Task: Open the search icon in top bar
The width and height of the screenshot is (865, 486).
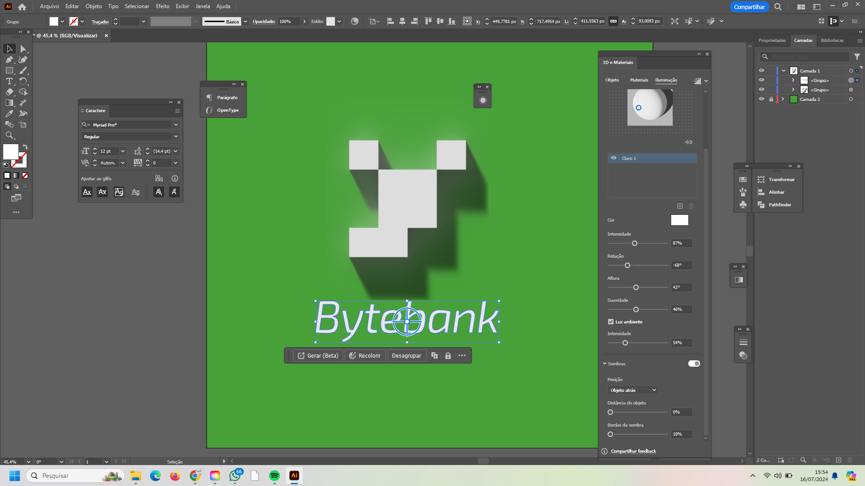Action: (x=778, y=7)
